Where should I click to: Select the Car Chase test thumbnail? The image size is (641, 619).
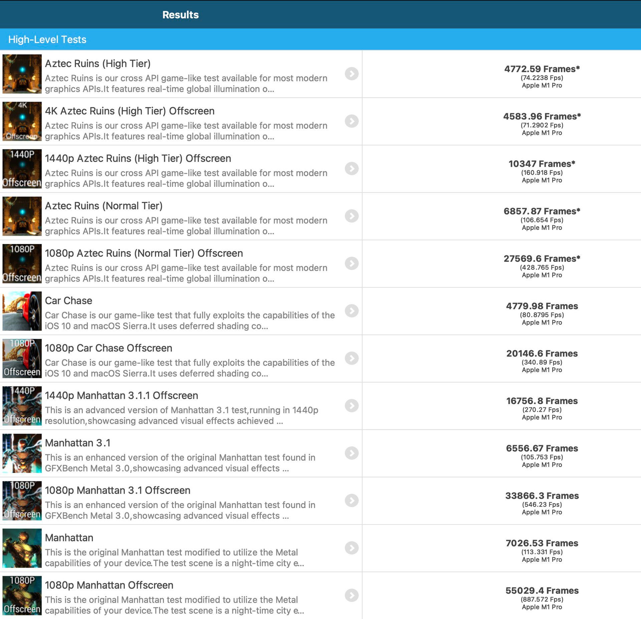coord(22,311)
